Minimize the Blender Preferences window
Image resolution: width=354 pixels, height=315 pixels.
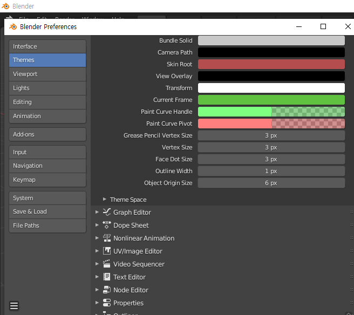tap(299, 26)
